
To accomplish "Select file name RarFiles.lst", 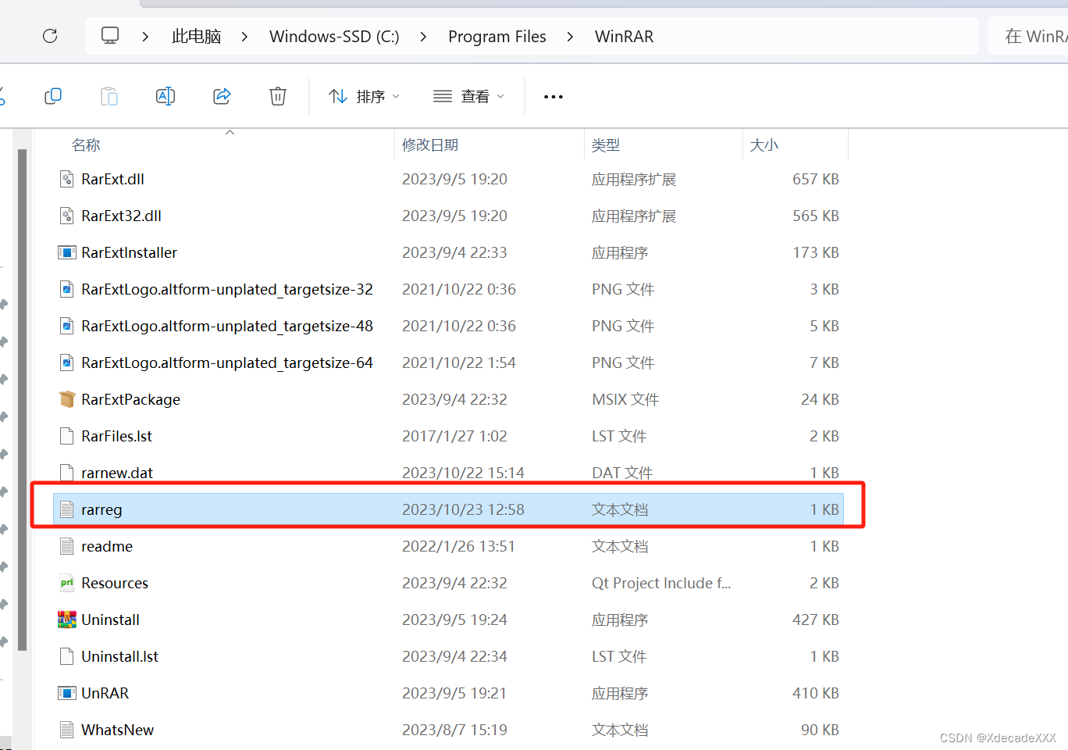I will (x=116, y=436).
